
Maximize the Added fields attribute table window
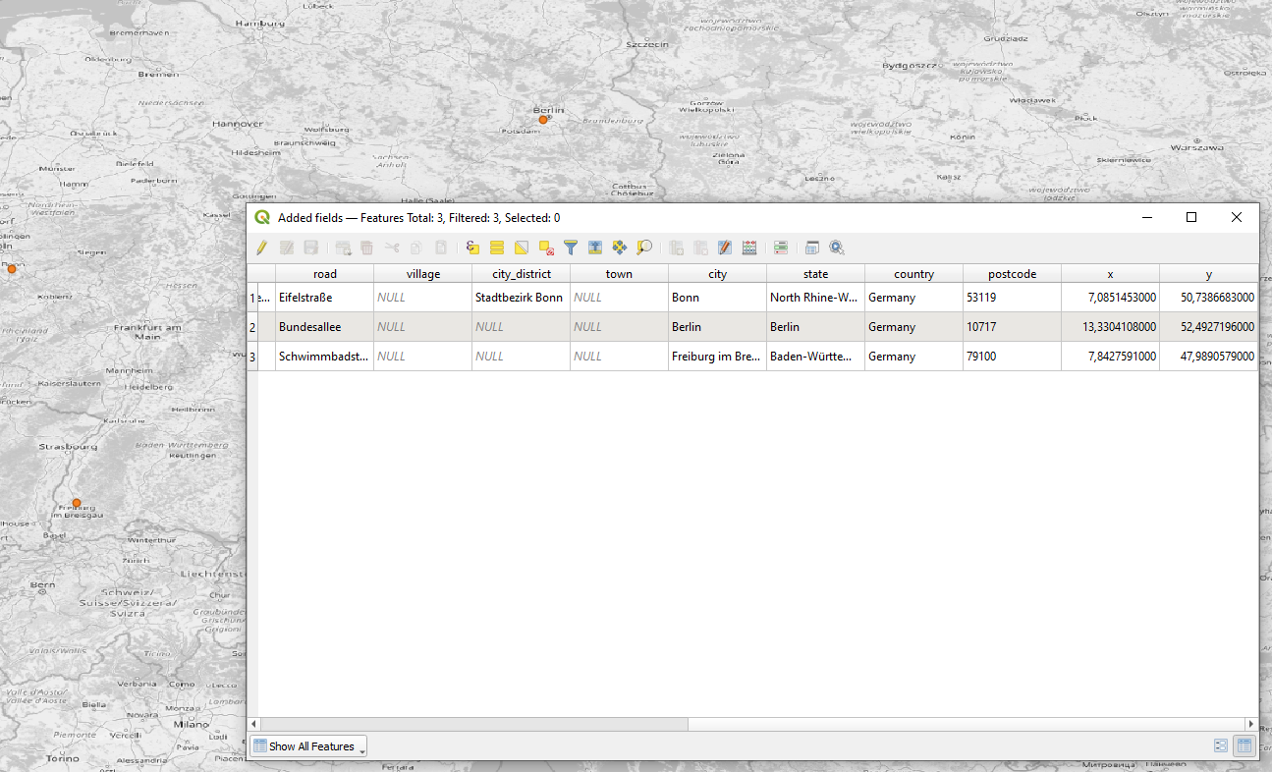click(1191, 217)
